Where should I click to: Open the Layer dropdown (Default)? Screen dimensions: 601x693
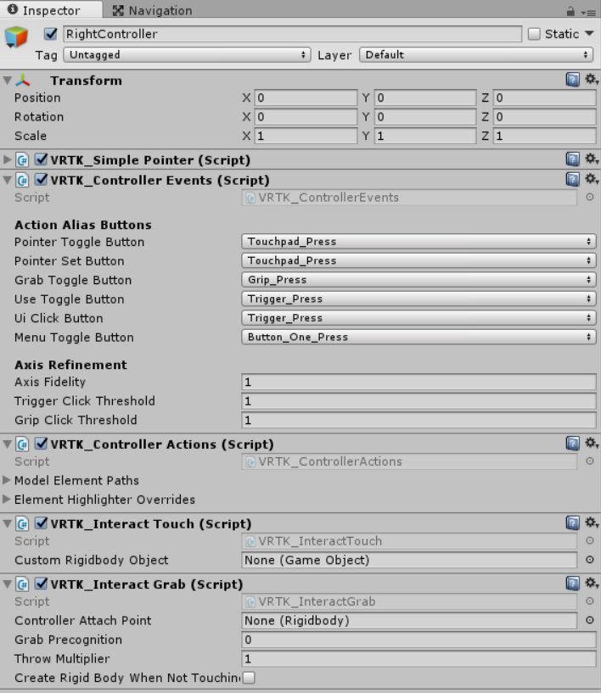point(476,55)
